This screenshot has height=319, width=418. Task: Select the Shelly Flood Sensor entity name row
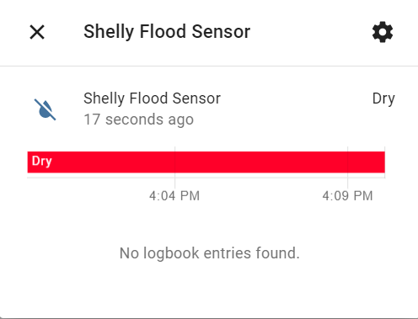[209, 109]
